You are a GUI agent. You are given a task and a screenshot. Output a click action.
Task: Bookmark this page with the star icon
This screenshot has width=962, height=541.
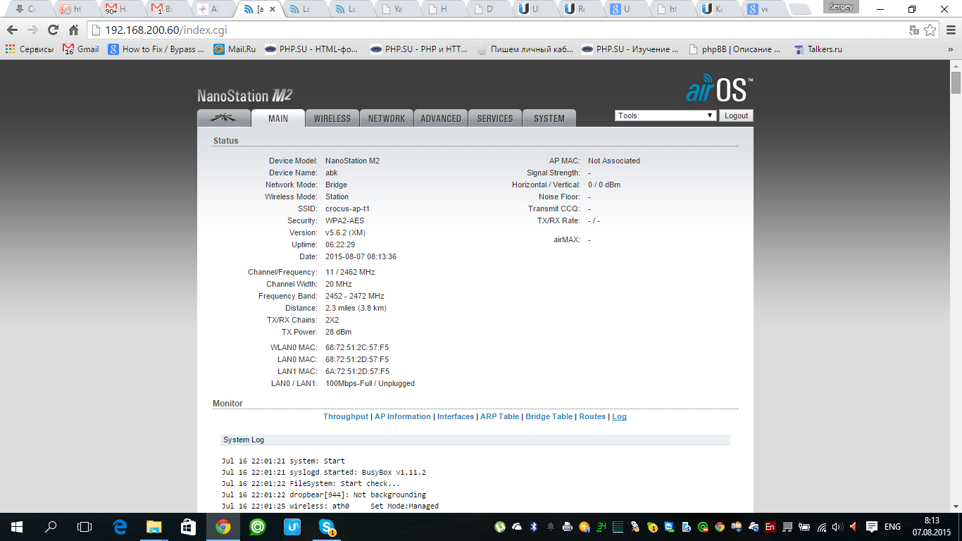point(930,30)
